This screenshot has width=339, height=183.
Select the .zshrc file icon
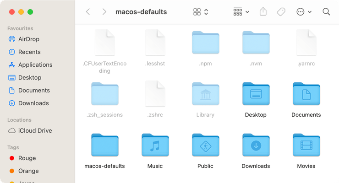click(155, 94)
